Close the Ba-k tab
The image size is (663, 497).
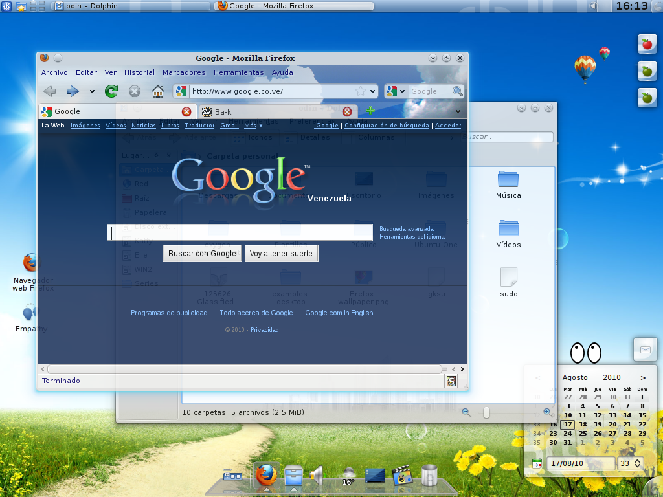347,111
